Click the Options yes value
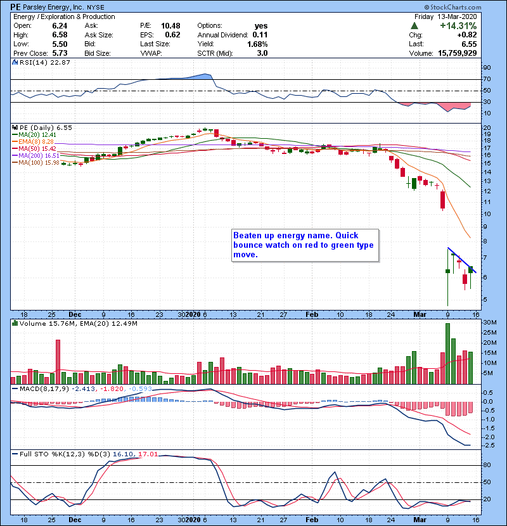 pyautogui.click(x=261, y=26)
